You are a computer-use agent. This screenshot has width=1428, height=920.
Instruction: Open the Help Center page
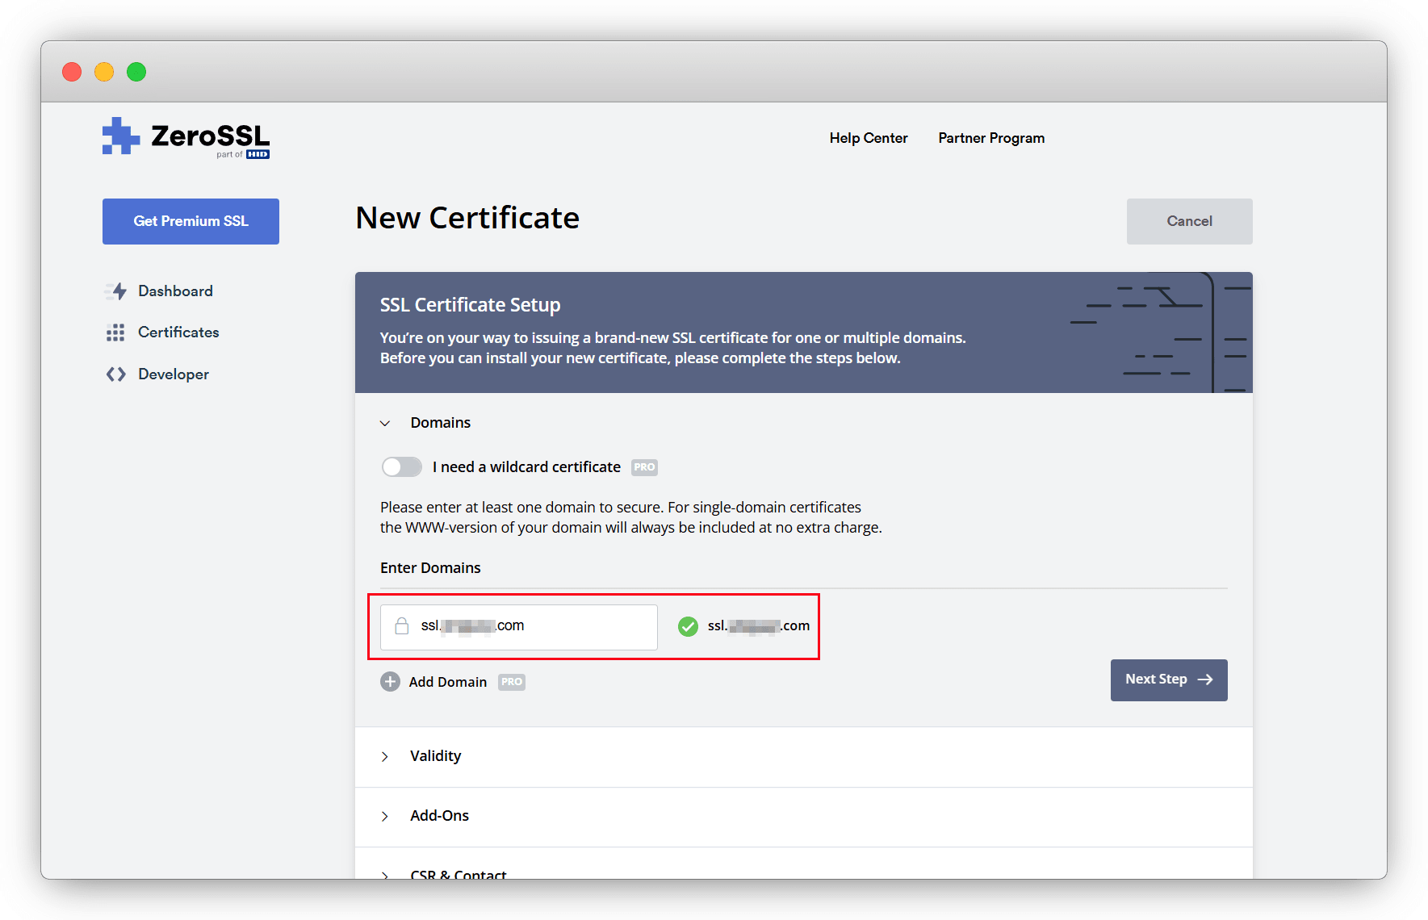click(868, 138)
